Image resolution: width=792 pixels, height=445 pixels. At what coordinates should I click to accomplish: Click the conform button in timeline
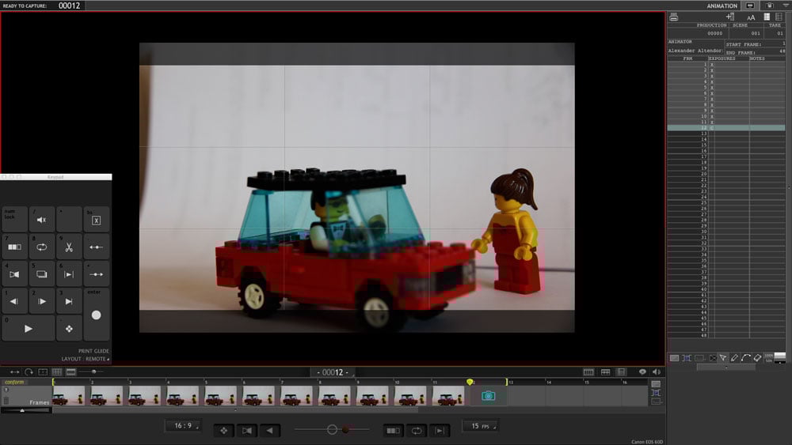pyautogui.click(x=16, y=383)
